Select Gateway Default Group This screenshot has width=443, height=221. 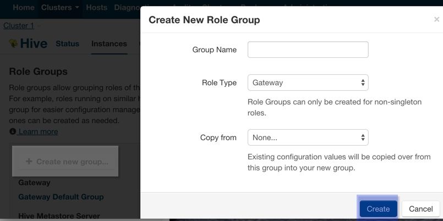coord(61,197)
